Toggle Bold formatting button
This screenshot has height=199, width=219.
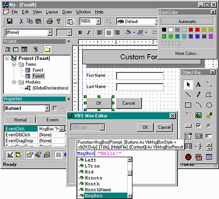80,33
